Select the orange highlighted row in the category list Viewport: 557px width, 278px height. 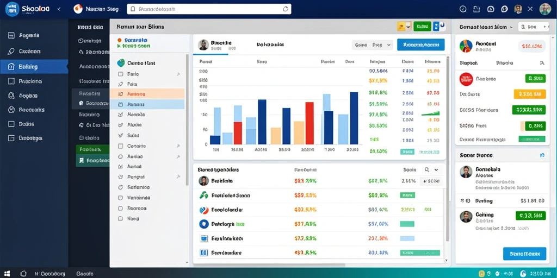click(147, 94)
